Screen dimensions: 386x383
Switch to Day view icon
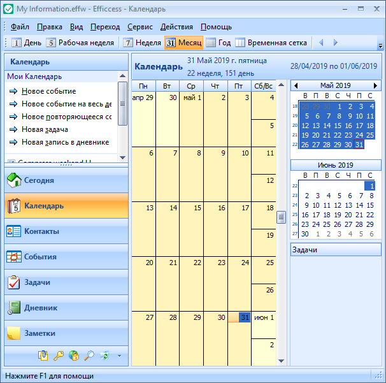17,43
